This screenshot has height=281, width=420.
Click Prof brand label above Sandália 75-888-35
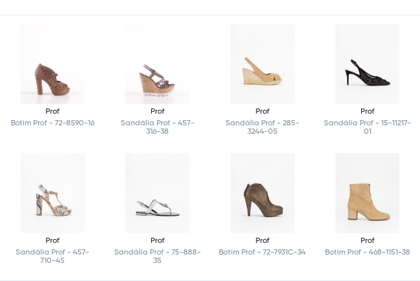tap(157, 240)
